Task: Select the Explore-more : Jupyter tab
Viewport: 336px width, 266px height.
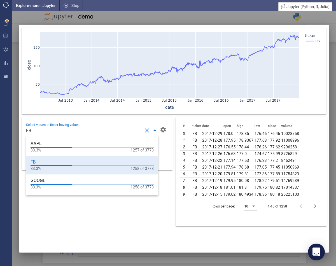Action: 36,6
